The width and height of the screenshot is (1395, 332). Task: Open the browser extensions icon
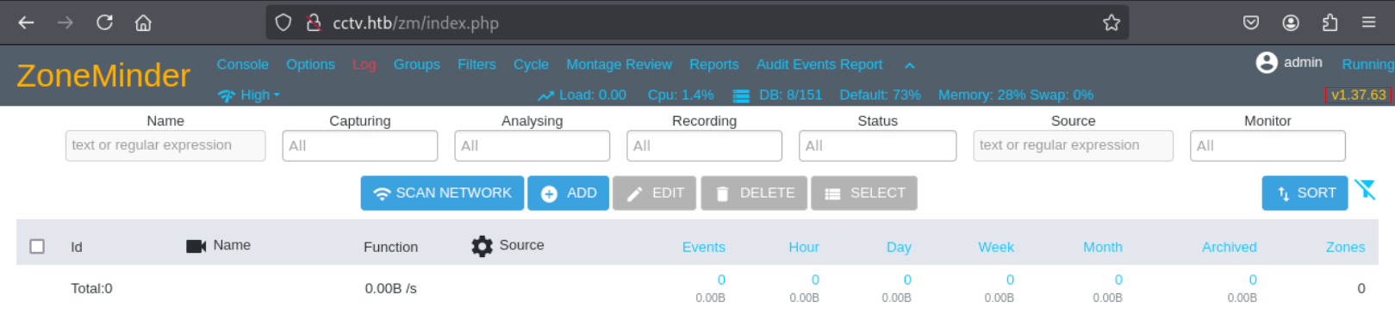1330,22
